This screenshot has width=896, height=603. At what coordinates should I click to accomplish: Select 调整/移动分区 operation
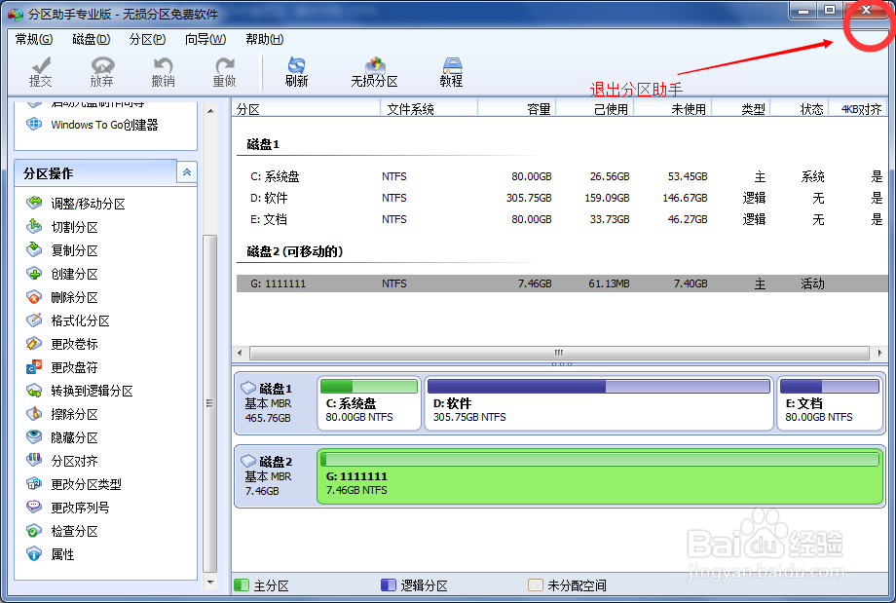pyautogui.click(x=76, y=204)
